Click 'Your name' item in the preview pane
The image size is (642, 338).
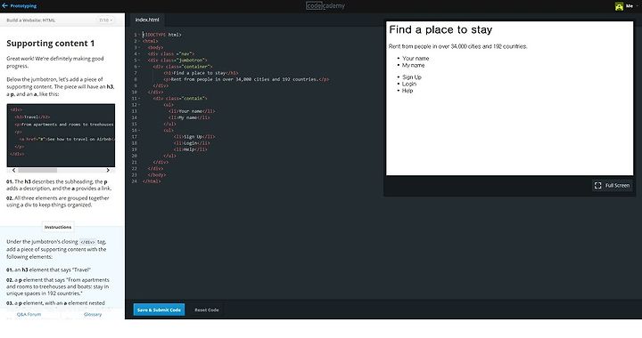[416, 59]
